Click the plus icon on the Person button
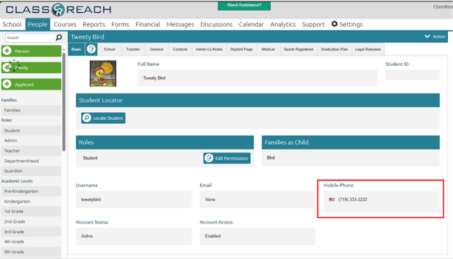Image resolution: width=453 pixels, height=259 pixels. click(x=7, y=51)
